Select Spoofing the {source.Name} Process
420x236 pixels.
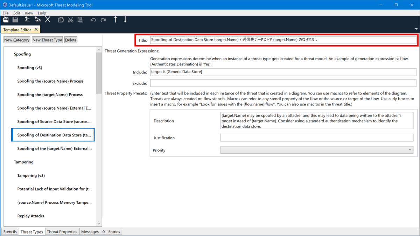tap(50, 81)
